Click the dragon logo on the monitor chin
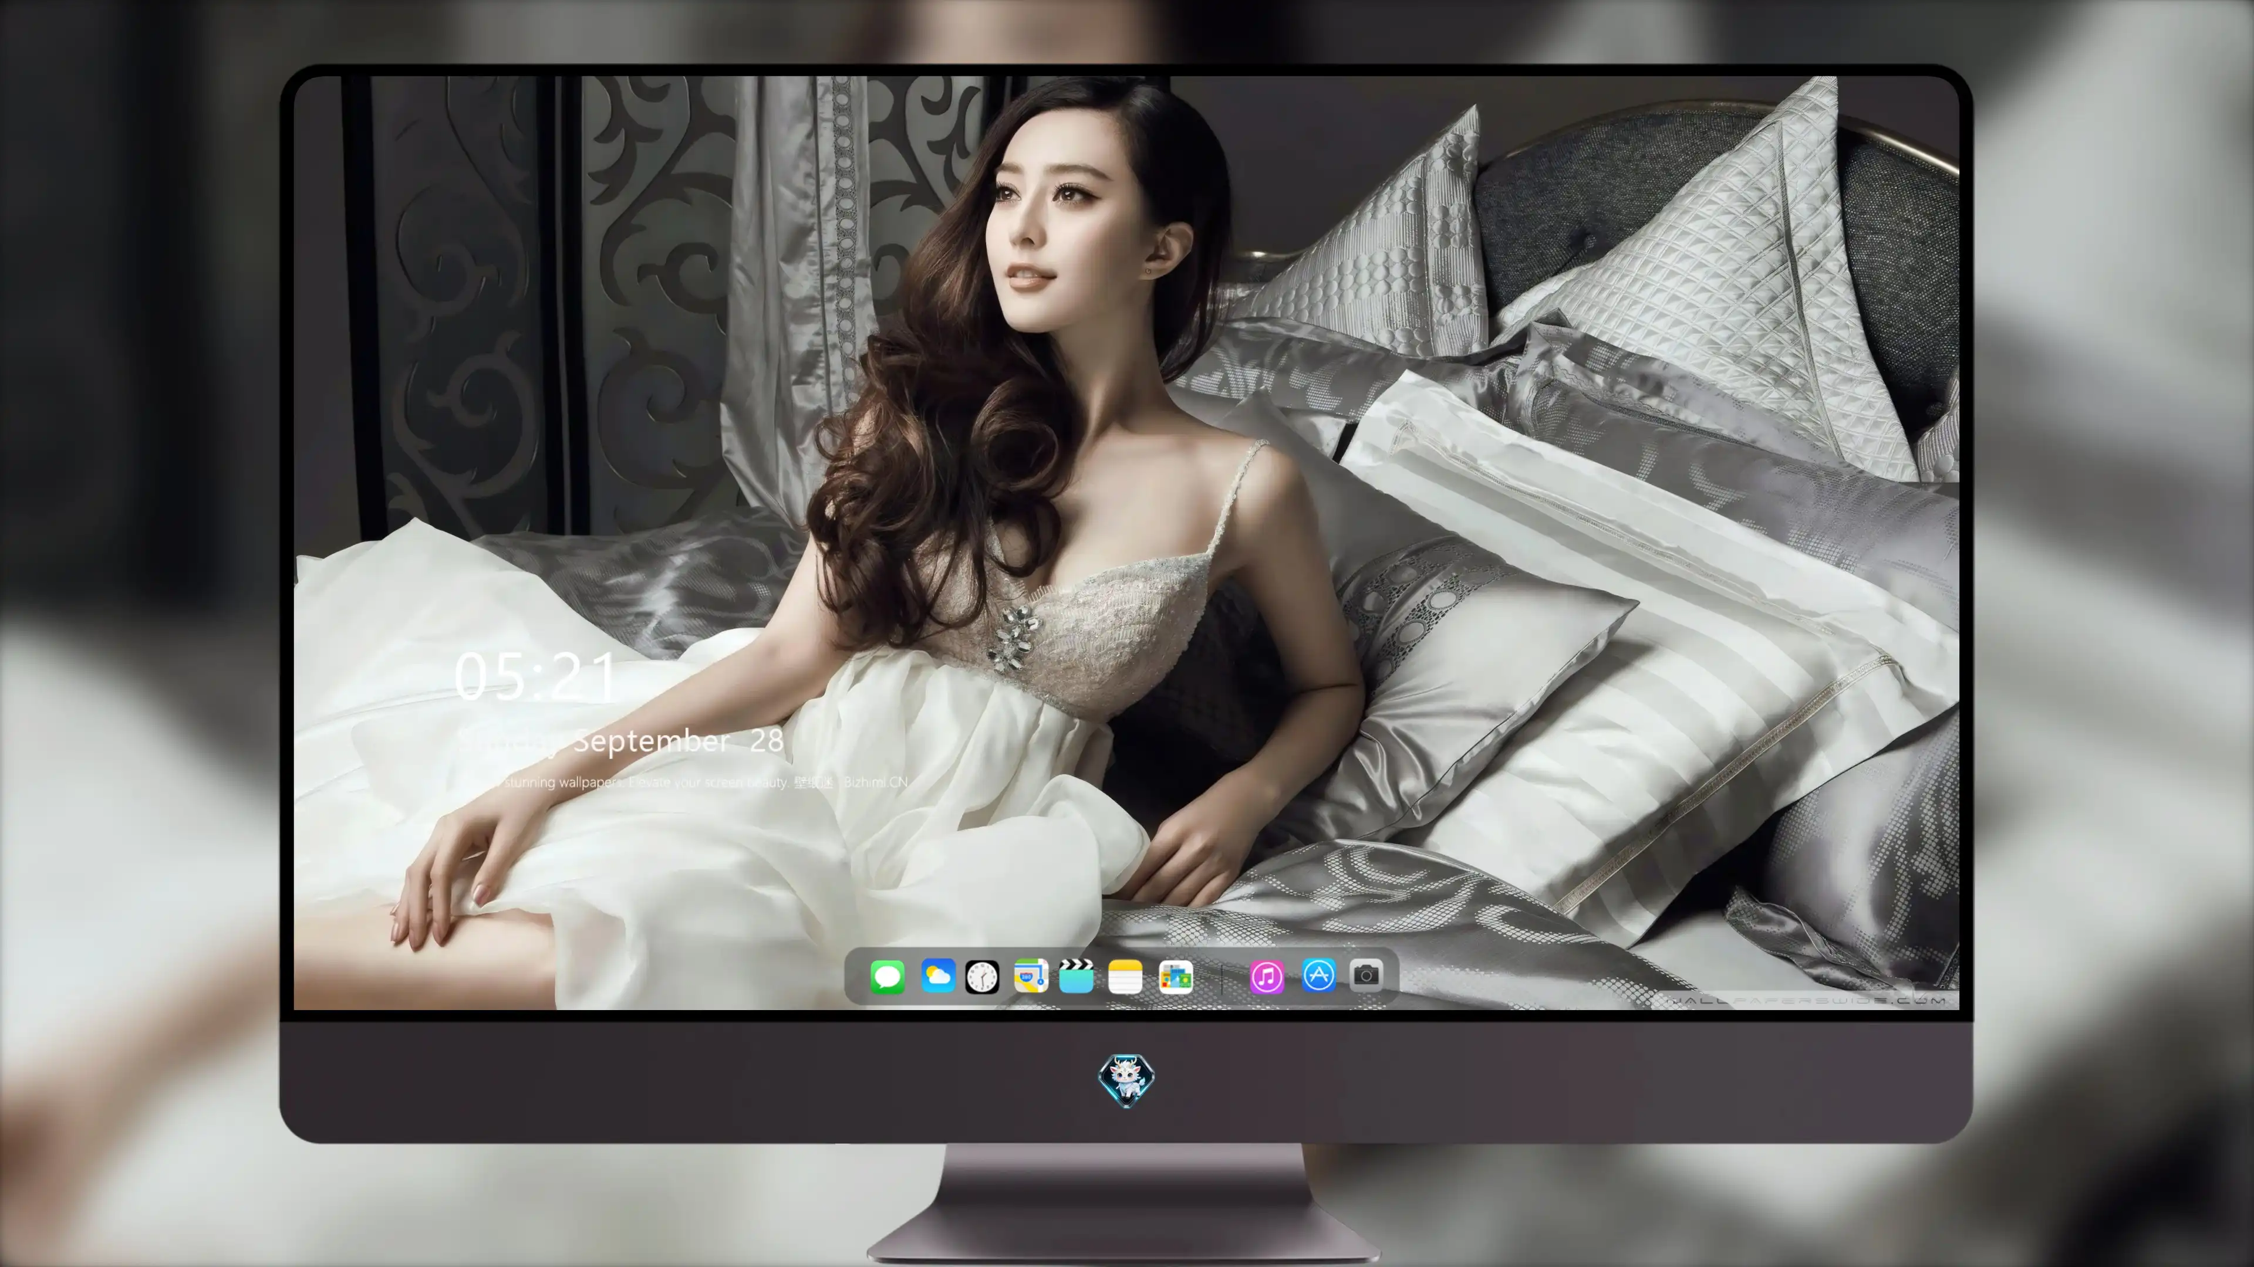Image resolution: width=2254 pixels, height=1267 pixels. tap(1126, 1080)
